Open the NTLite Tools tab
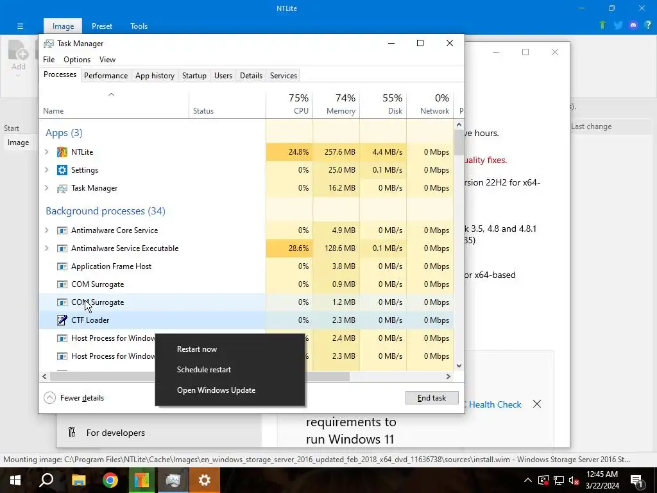657x493 pixels. (x=139, y=26)
